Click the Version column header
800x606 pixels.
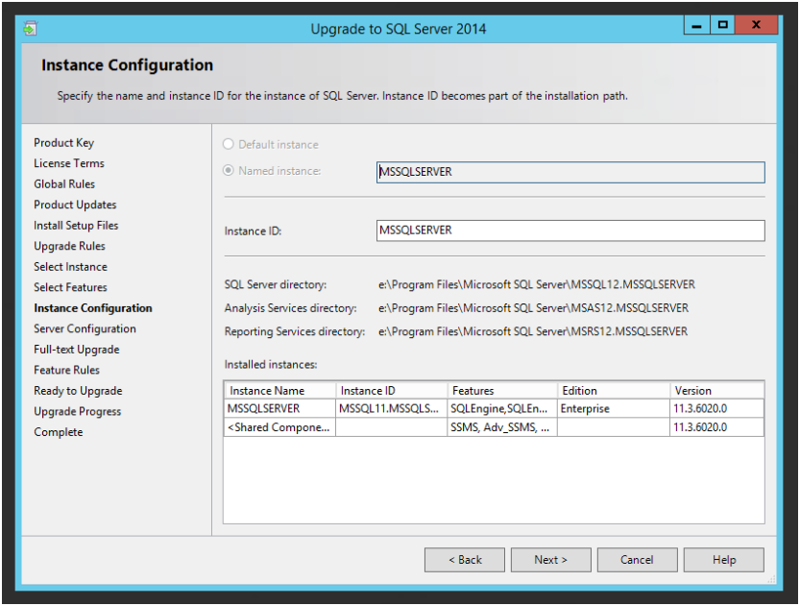click(716, 391)
